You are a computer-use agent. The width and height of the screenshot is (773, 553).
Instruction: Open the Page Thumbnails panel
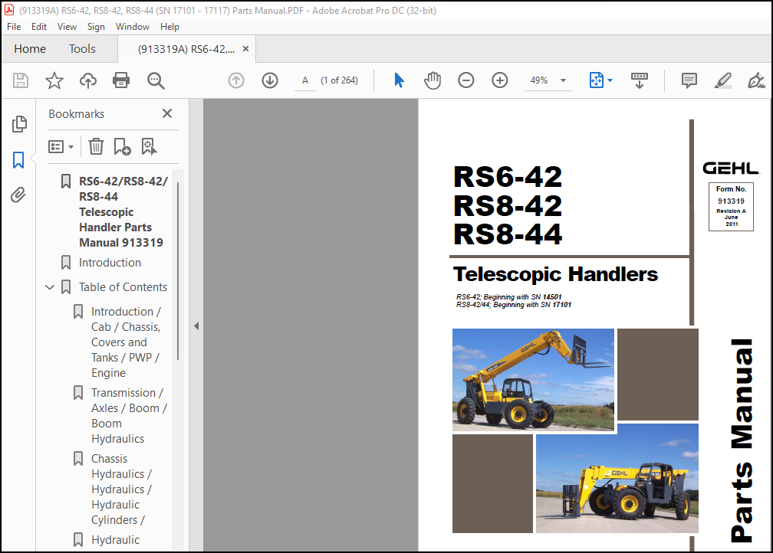point(18,124)
